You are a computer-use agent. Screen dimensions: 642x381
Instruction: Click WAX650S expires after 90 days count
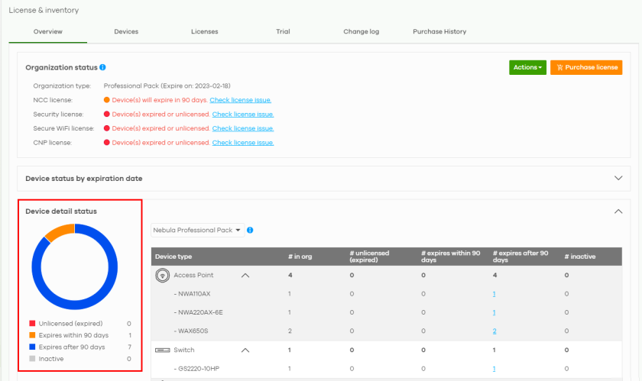[x=494, y=331]
